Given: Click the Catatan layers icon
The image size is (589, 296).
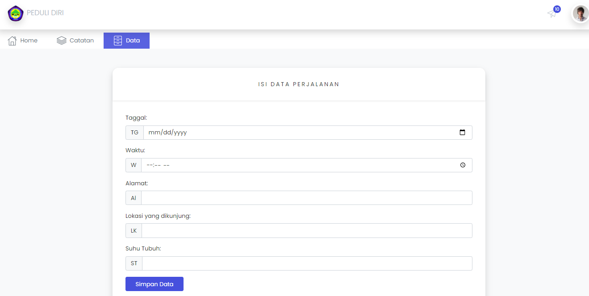Looking at the screenshot, I should [x=61, y=40].
